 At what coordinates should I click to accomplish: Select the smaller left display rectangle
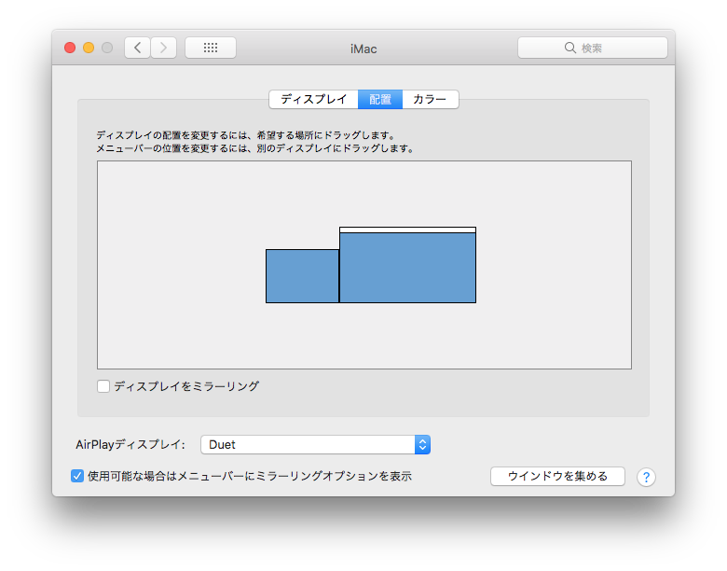pyautogui.click(x=302, y=276)
